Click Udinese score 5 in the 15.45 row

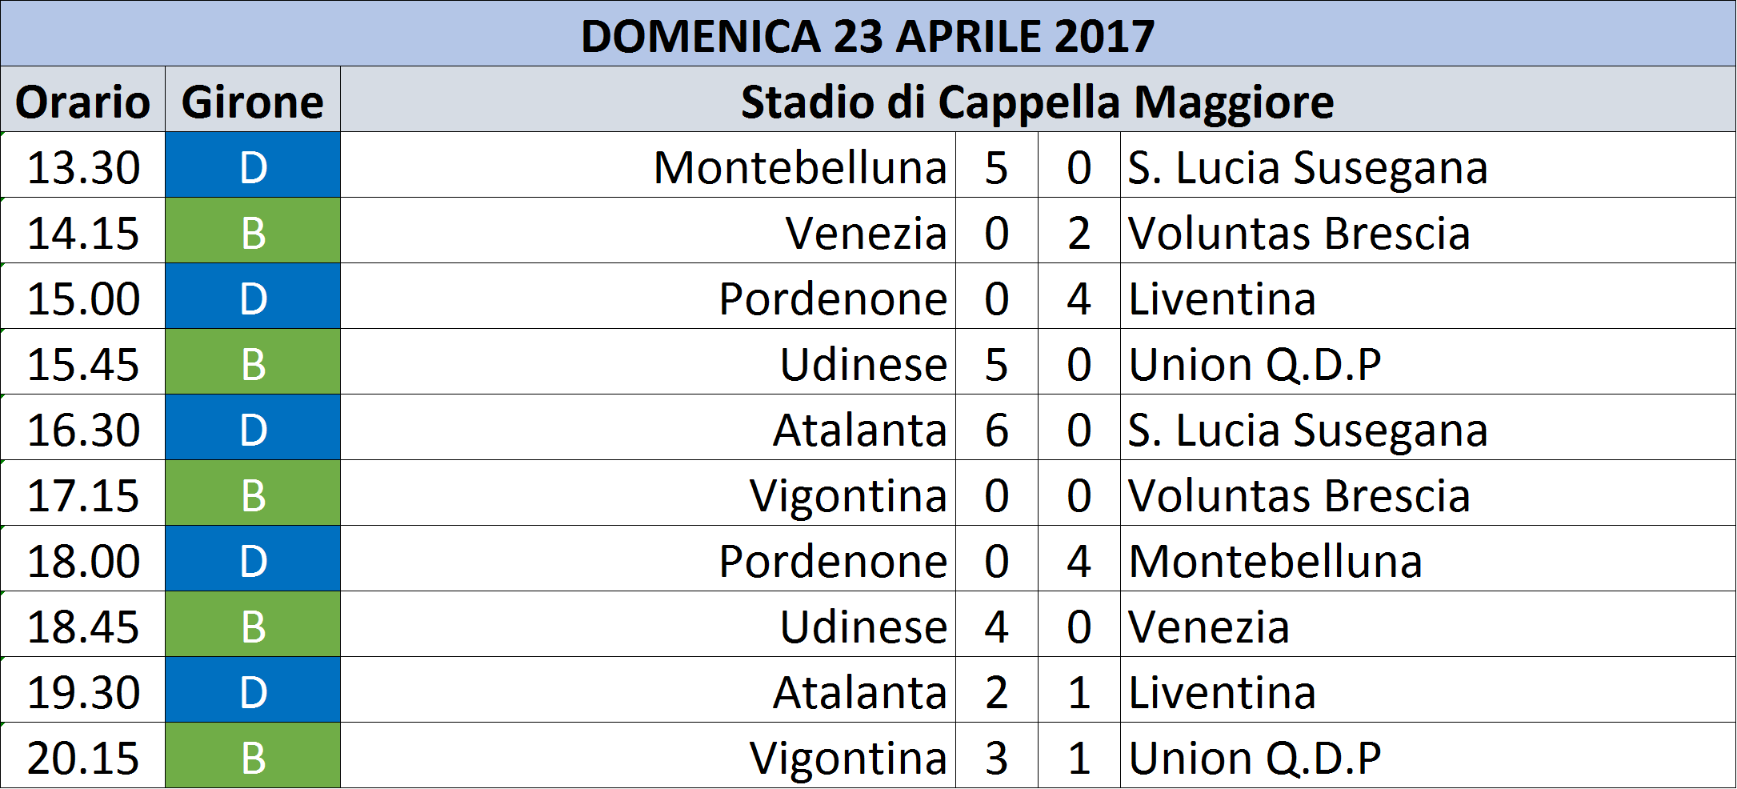click(997, 362)
